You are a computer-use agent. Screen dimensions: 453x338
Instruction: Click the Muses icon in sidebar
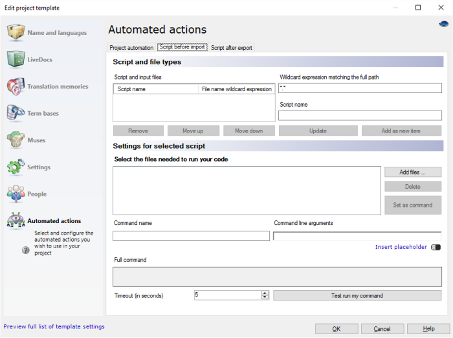click(16, 140)
